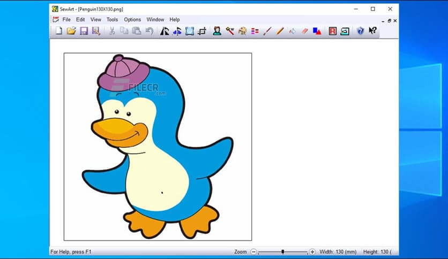
Task: Click the red lettering tool icon
Action: point(333,31)
